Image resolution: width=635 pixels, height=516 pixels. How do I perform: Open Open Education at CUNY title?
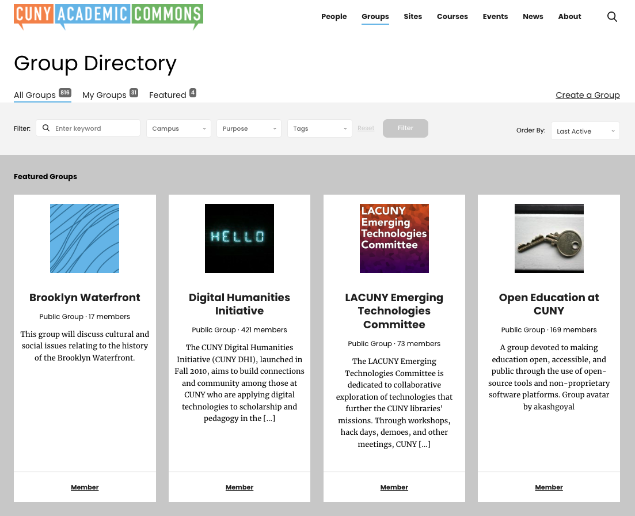pyautogui.click(x=549, y=303)
